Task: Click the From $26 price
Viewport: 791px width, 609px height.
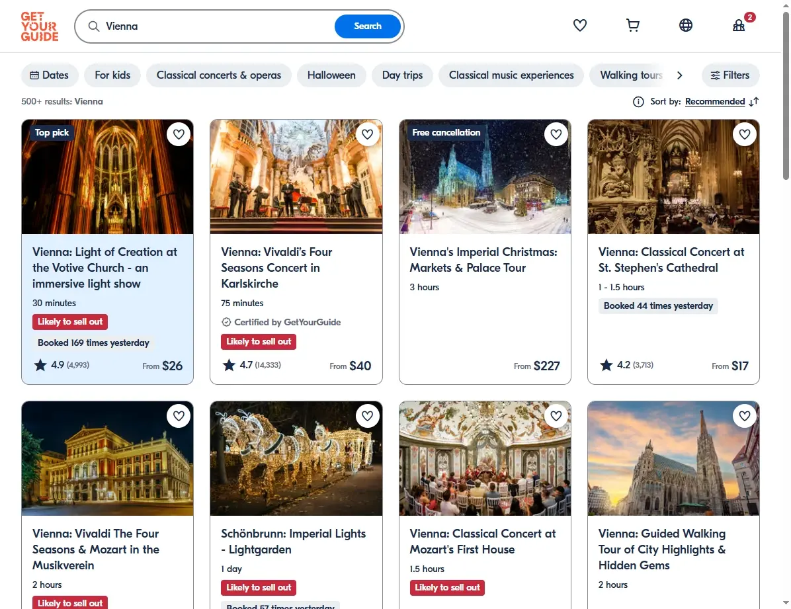Action: click(x=163, y=366)
